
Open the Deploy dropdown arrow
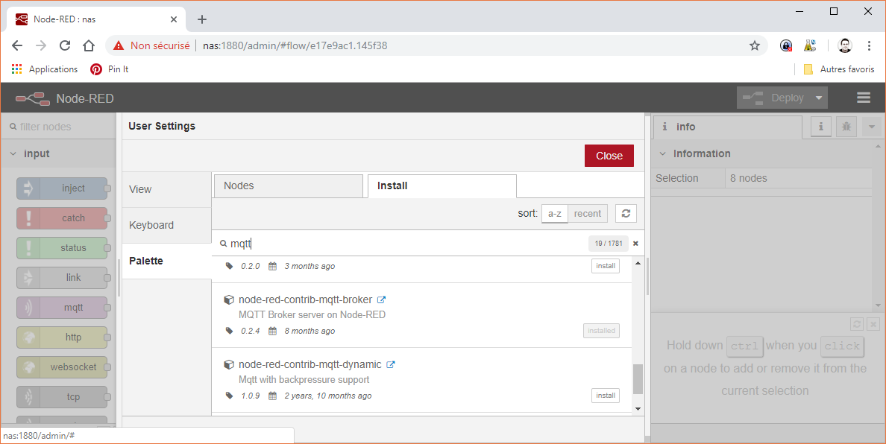point(819,98)
